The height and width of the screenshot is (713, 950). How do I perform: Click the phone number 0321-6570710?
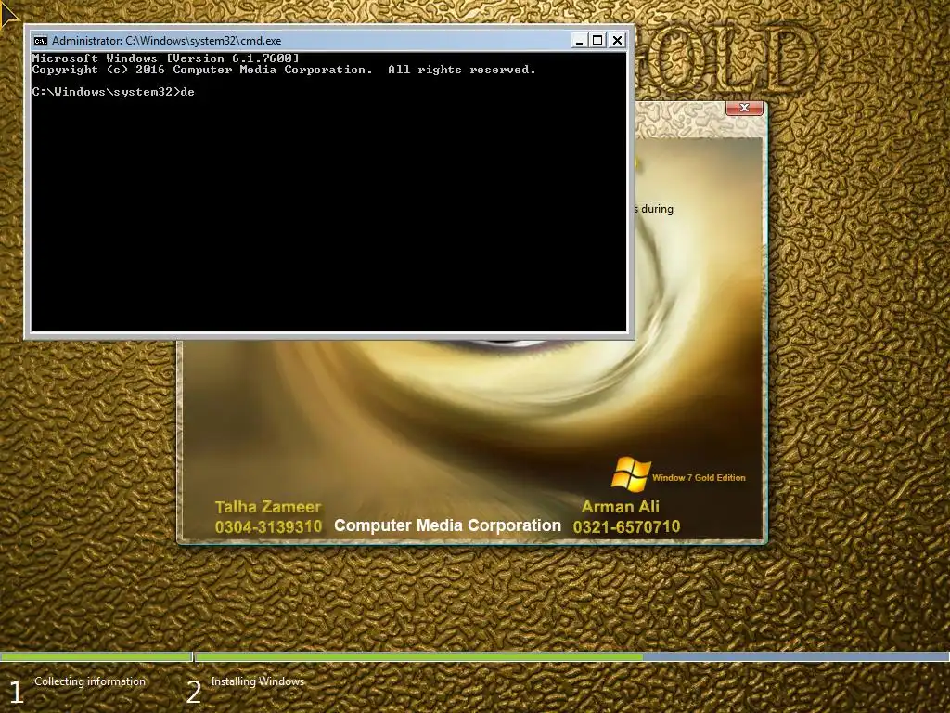(626, 527)
